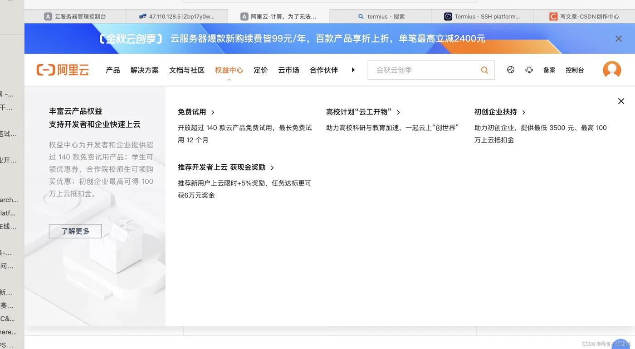
Task: Go to the 定价 page
Action: pyautogui.click(x=261, y=70)
